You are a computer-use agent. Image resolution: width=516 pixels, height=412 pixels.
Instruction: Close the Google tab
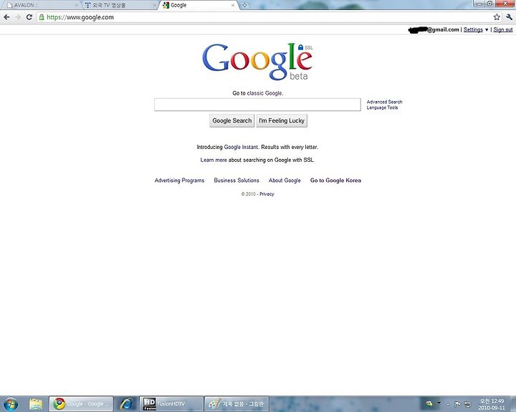coord(233,5)
